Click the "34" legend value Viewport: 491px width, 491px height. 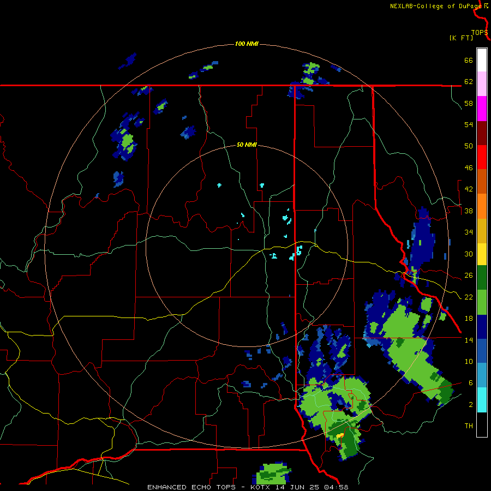pyautogui.click(x=469, y=232)
